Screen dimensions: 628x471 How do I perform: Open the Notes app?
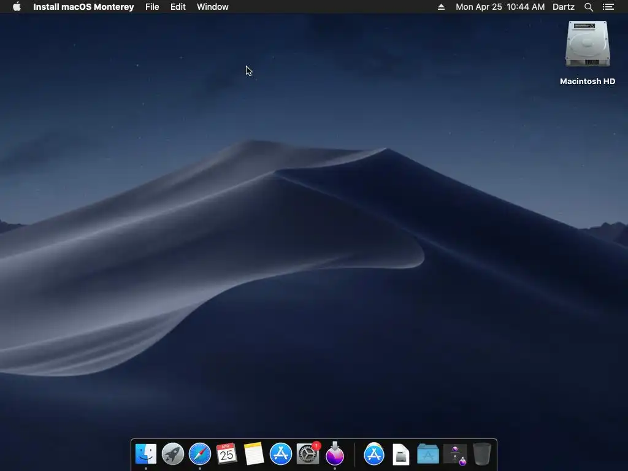click(253, 454)
